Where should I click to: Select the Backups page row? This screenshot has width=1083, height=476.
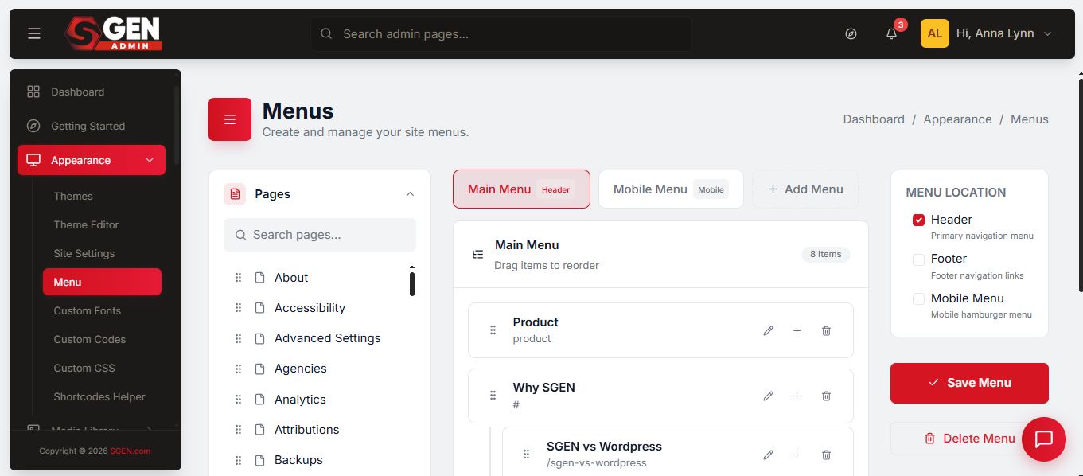click(x=318, y=460)
